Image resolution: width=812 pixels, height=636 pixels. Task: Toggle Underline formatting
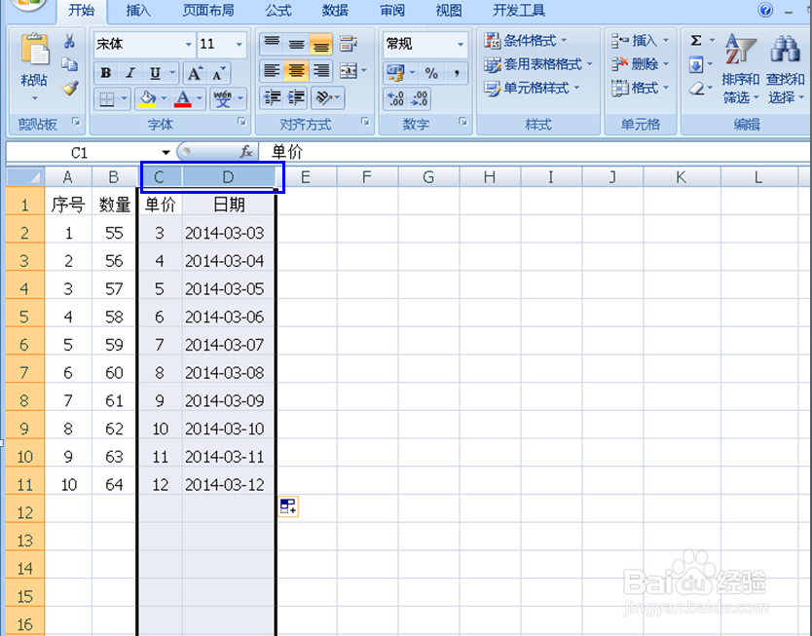click(x=155, y=73)
